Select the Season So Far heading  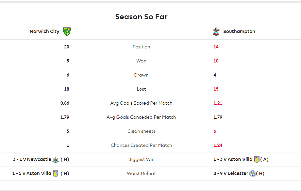pyautogui.click(x=141, y=17)
